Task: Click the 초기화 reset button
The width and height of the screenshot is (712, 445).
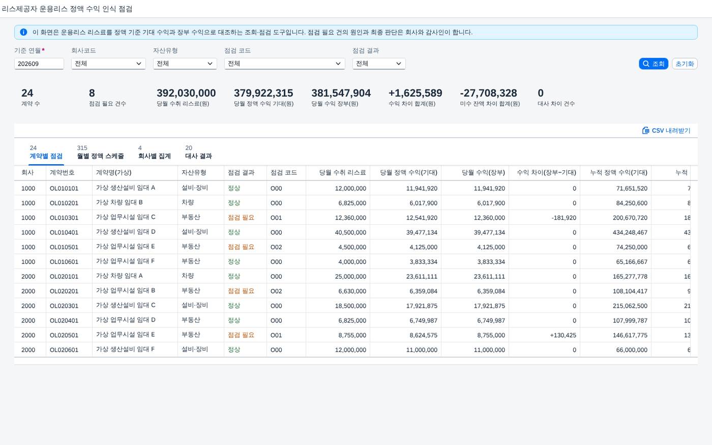Action: 685,64
